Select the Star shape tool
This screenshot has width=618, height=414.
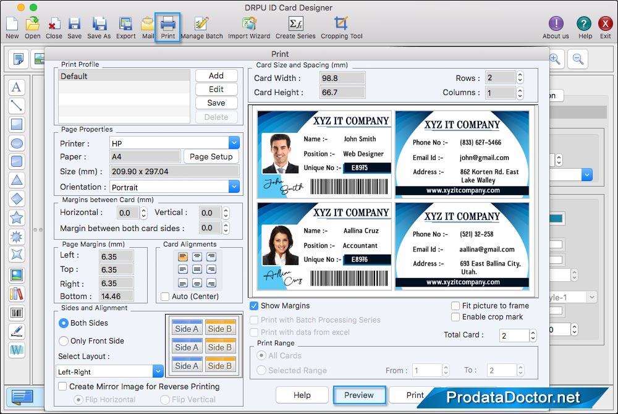16,218
